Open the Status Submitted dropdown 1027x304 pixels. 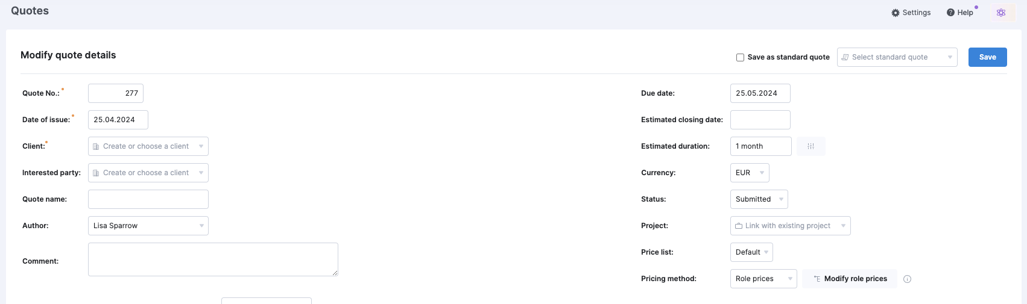(759, 199)
